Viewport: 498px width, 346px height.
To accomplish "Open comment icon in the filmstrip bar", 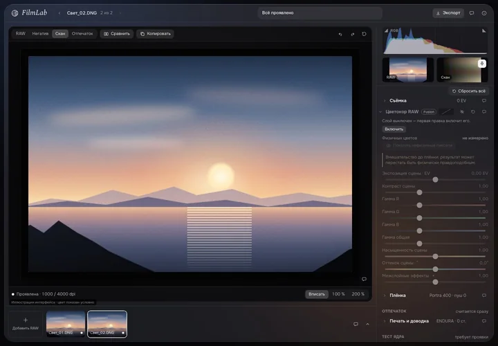I will coord(356,324).
